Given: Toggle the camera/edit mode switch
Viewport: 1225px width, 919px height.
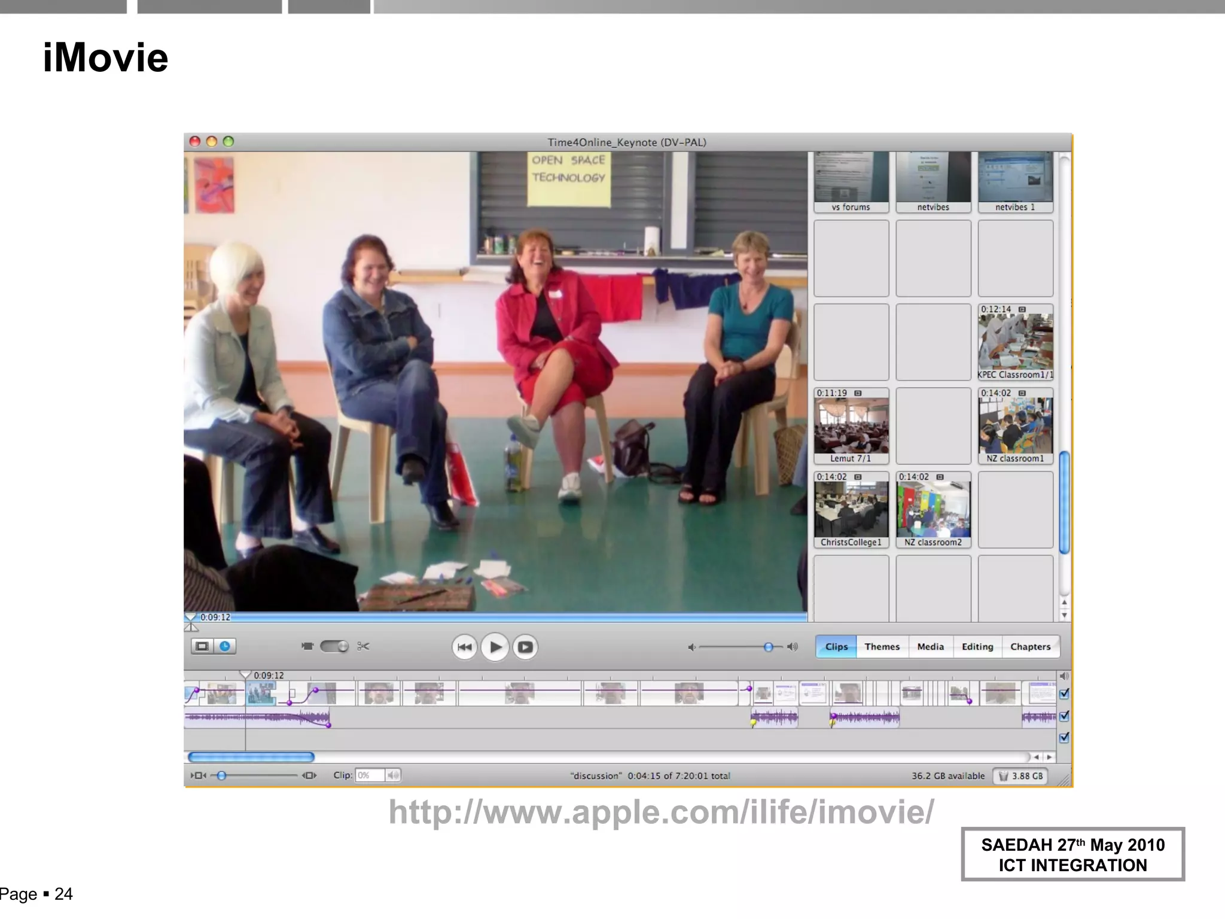Looking at the screenshot, I should click(334, 646).
